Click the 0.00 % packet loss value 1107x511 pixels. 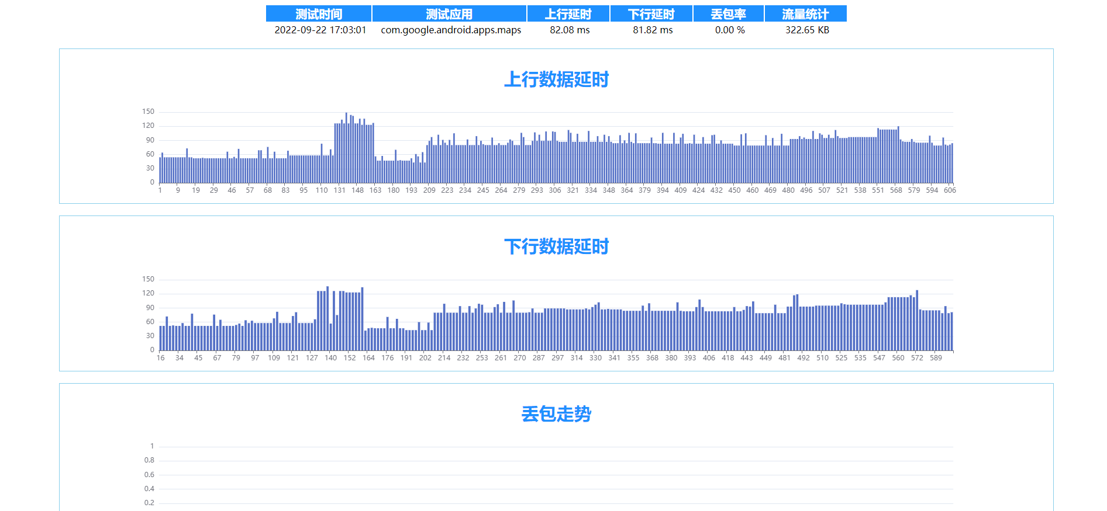[x=730, y=30]
